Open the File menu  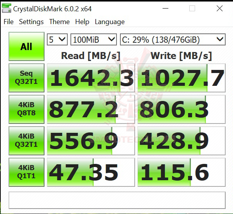point(9,22)
